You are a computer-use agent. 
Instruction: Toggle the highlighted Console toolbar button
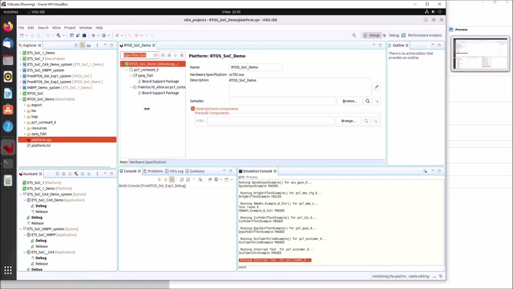172,179
